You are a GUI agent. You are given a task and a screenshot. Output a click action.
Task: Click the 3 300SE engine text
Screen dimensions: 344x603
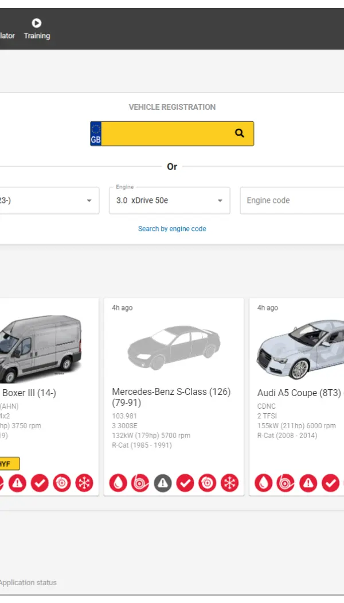(124, 426)
